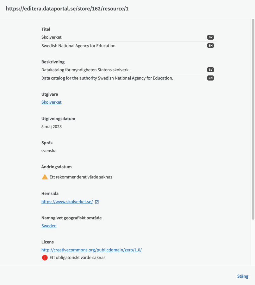Open the Skolverket publisher link

point(51,102)
